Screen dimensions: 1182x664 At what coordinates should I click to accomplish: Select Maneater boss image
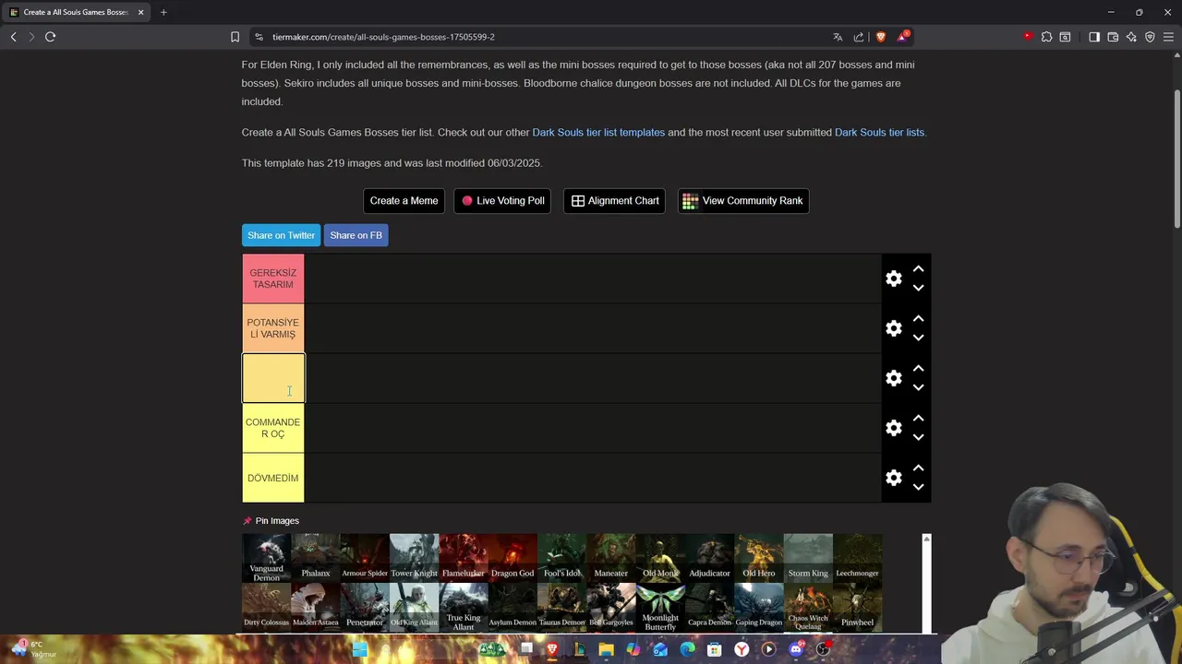(x=611, y=558)
